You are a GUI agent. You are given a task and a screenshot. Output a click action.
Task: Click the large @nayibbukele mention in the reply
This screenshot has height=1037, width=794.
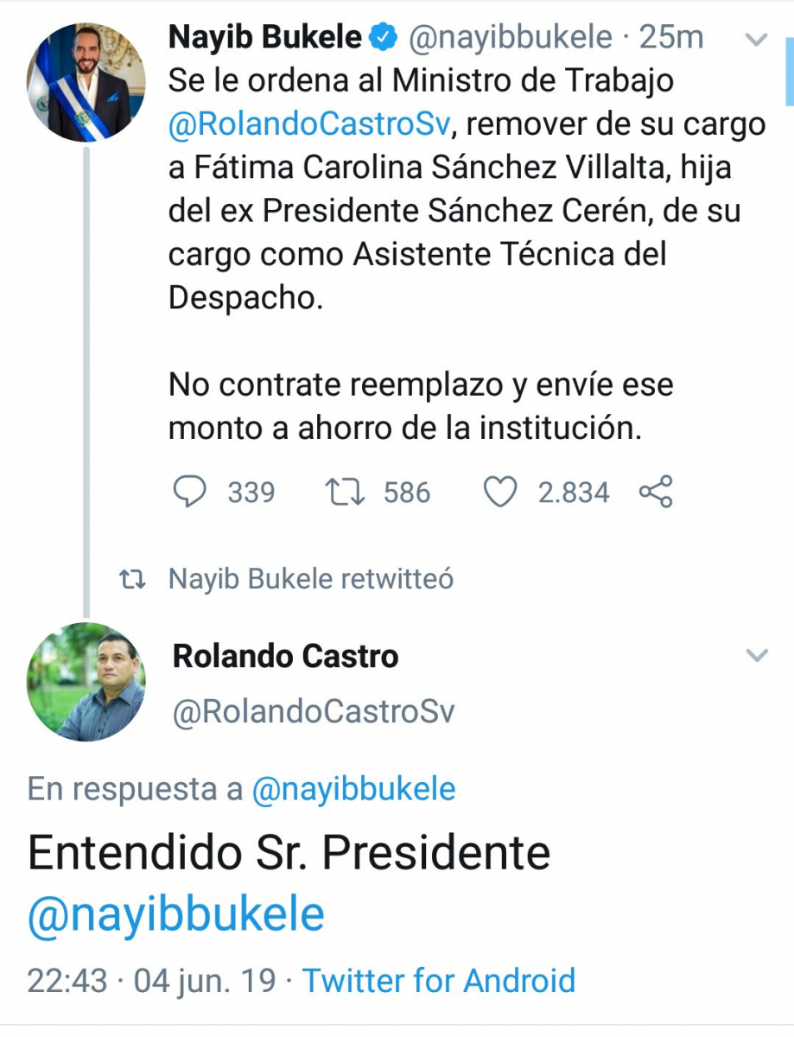pos(176,915)
